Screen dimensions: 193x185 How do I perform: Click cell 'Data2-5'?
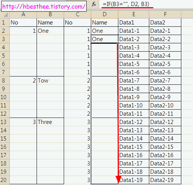click(x=165, y=64)
